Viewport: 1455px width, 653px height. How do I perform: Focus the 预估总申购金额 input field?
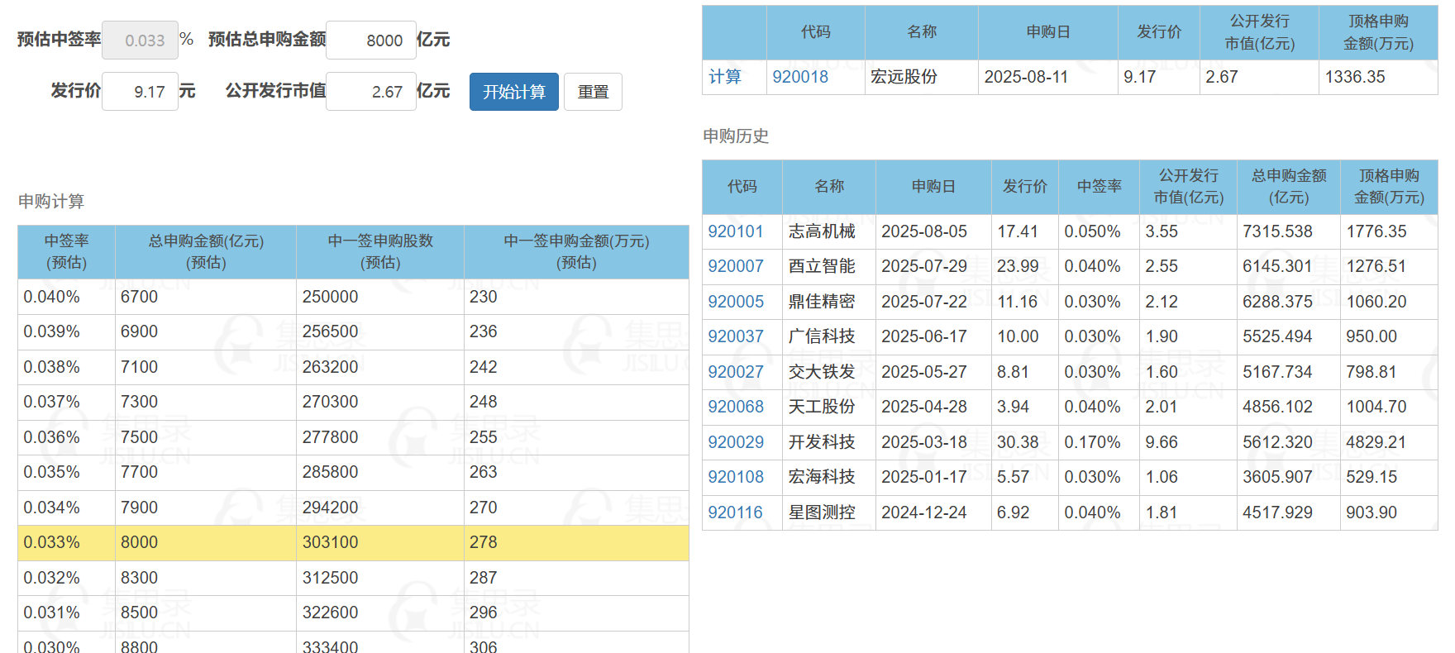[x=371, y=41]
